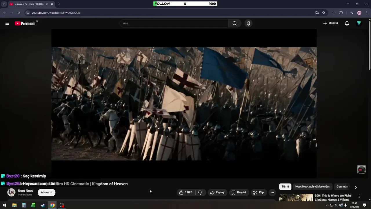371x209 pixels.
Task: Like the video (120 B)
Action: pos(186,192)
